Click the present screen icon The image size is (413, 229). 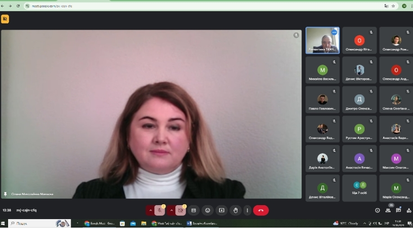221,210
